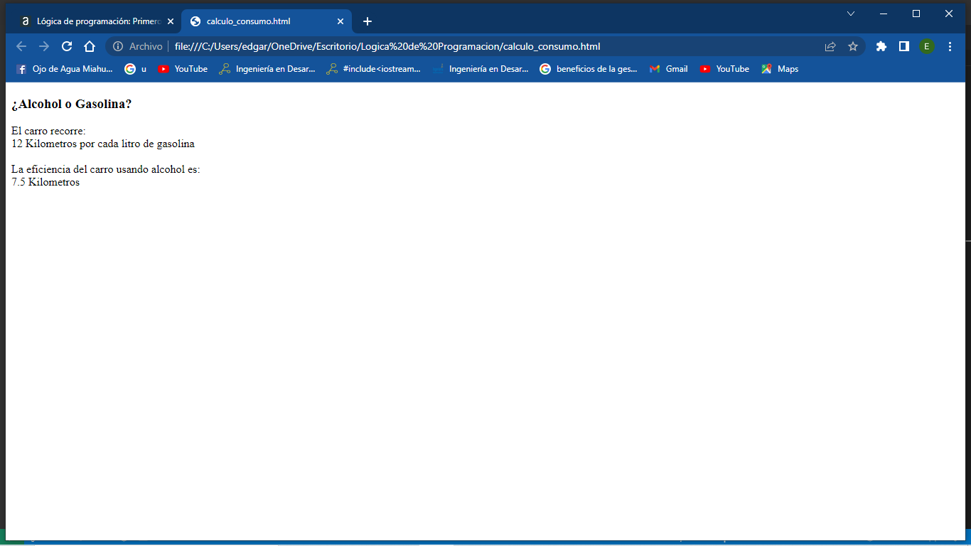
Task: Go back to the previous page
Action: 21,46
